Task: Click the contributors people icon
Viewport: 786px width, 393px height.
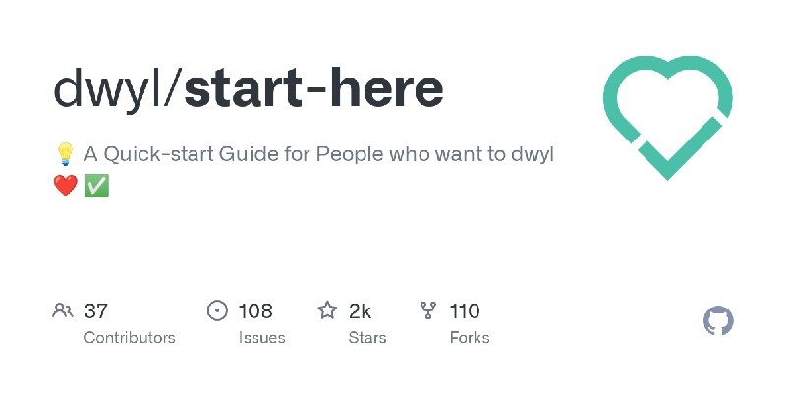Action: [63, 310]
